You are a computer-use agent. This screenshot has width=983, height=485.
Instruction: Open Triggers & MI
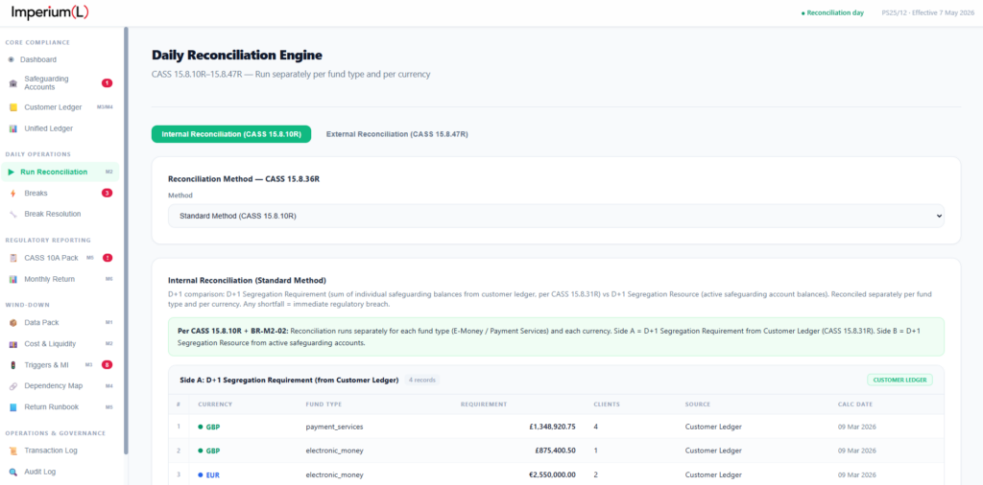point(46,365)
